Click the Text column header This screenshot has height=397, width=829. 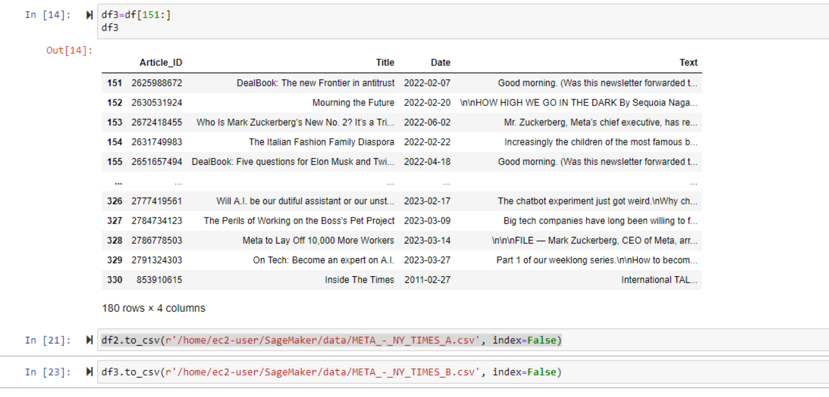pos(689,63)
